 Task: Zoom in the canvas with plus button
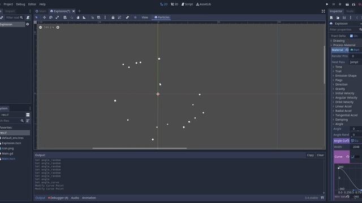coord(58,28)
